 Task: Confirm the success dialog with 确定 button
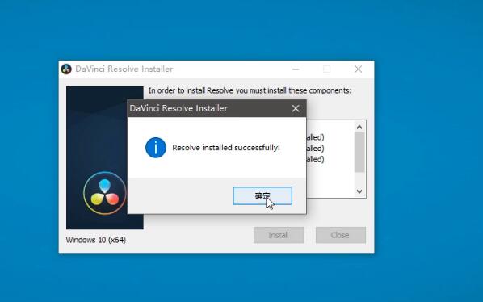coord(262,195)
